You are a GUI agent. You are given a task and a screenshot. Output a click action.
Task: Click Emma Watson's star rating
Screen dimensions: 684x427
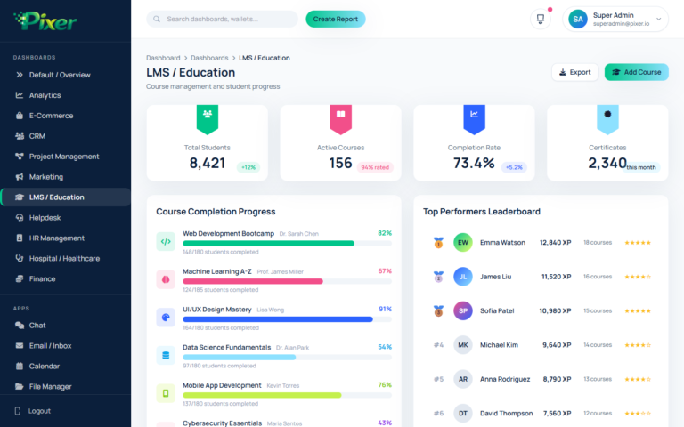(x=638, y=243)
